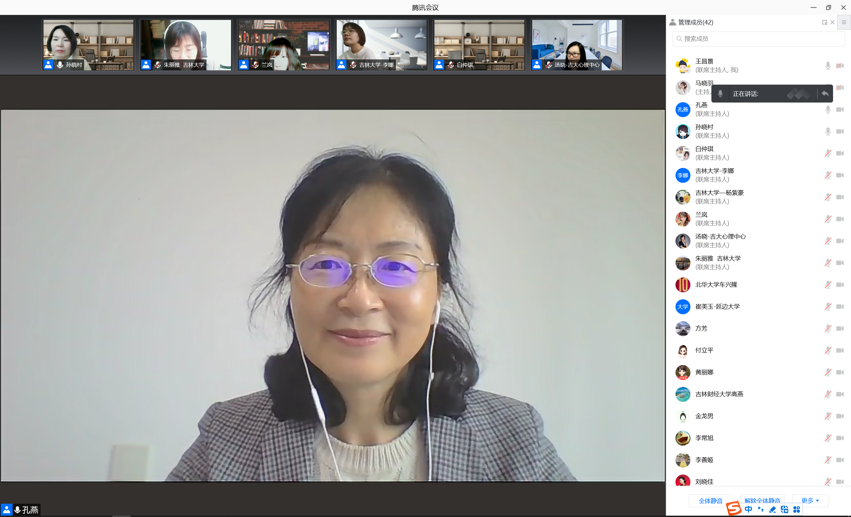Viewport: 851px width, 517px height.
Task: Click reply arrow in speaking indicator popup
Action: (x=825, y=93)
